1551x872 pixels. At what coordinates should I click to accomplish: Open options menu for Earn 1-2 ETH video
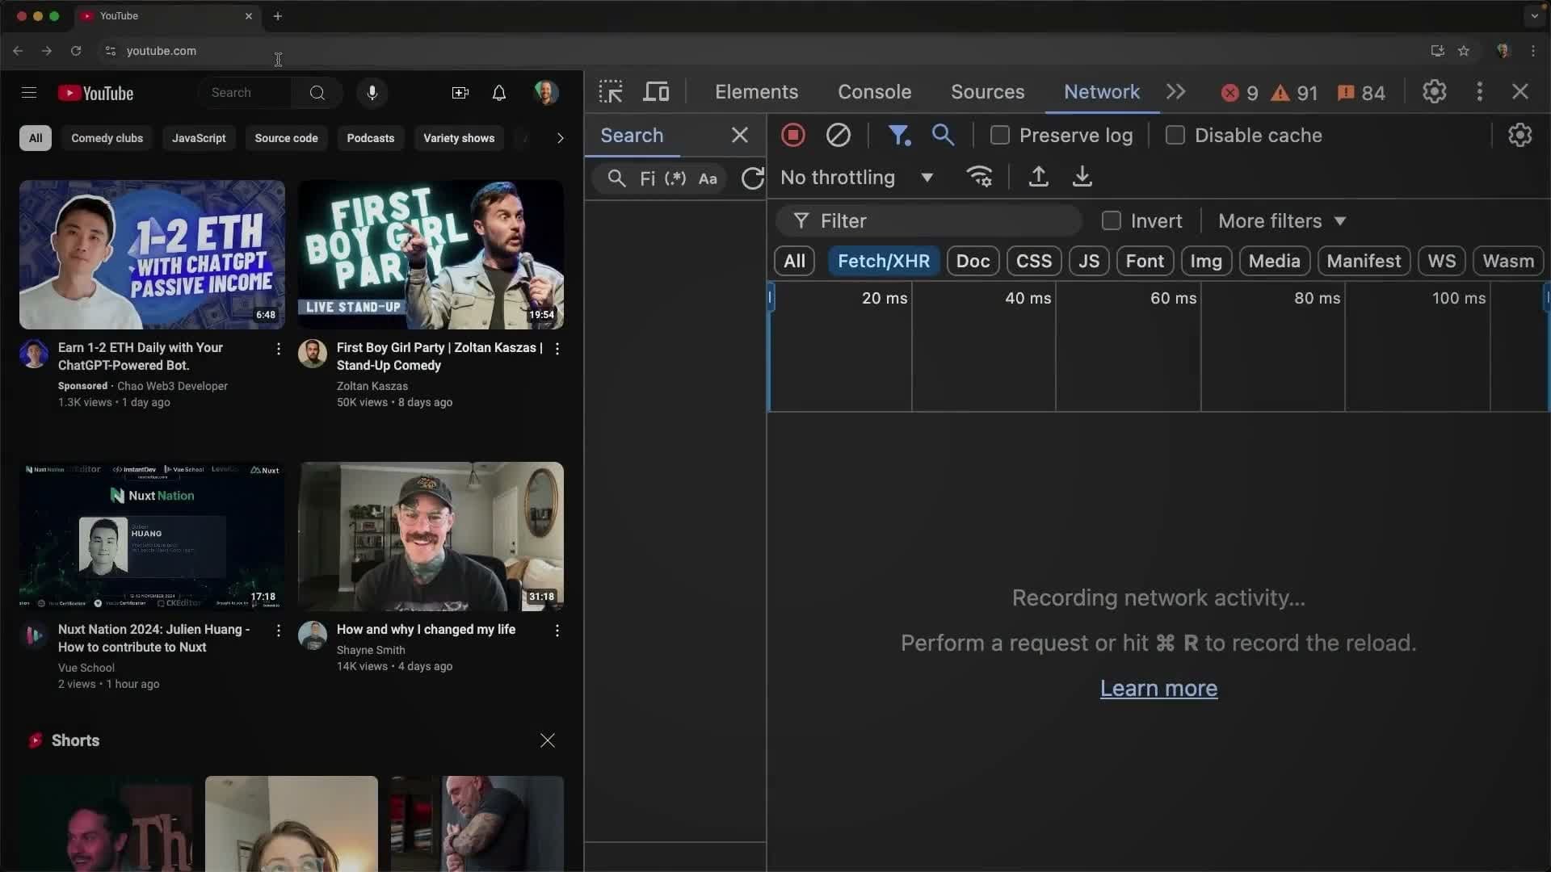(x=279, y=349)
